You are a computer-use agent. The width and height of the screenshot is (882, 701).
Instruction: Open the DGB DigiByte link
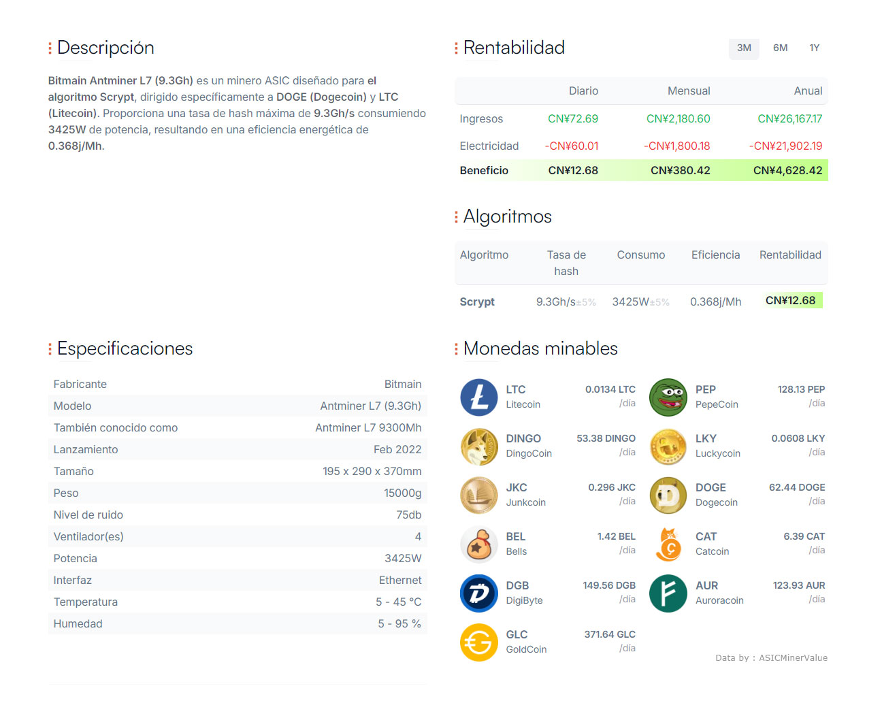(524, 593)
